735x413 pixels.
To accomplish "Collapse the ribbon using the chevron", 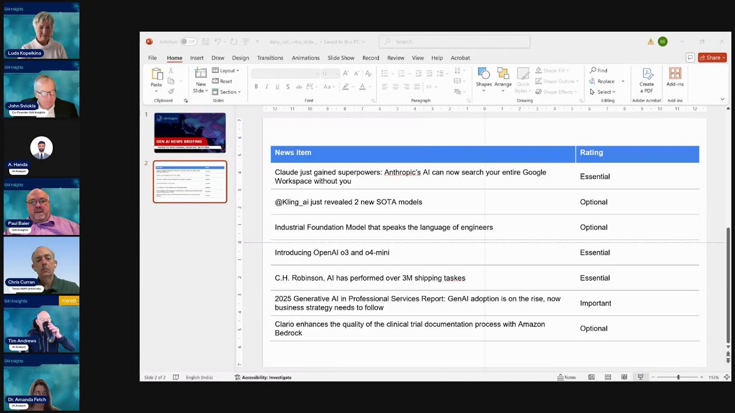I will pyautogui.click(x=722, y=99).
